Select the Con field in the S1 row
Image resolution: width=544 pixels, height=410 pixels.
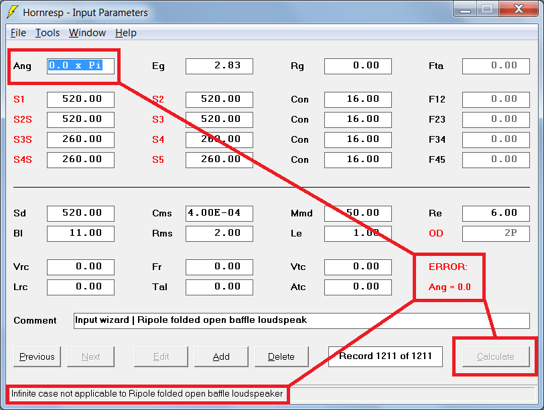click(x=358, y=100)
